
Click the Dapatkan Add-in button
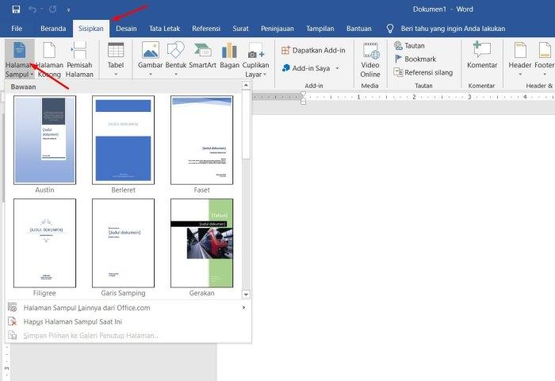click(313, 50)
